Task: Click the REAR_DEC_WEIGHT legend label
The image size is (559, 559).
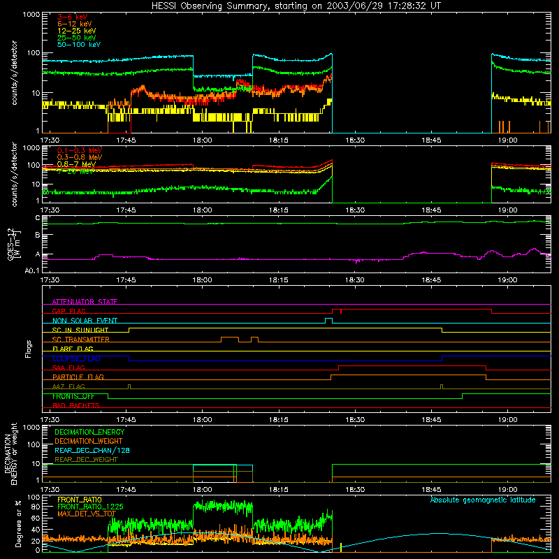Action: [x=86, y=460]
